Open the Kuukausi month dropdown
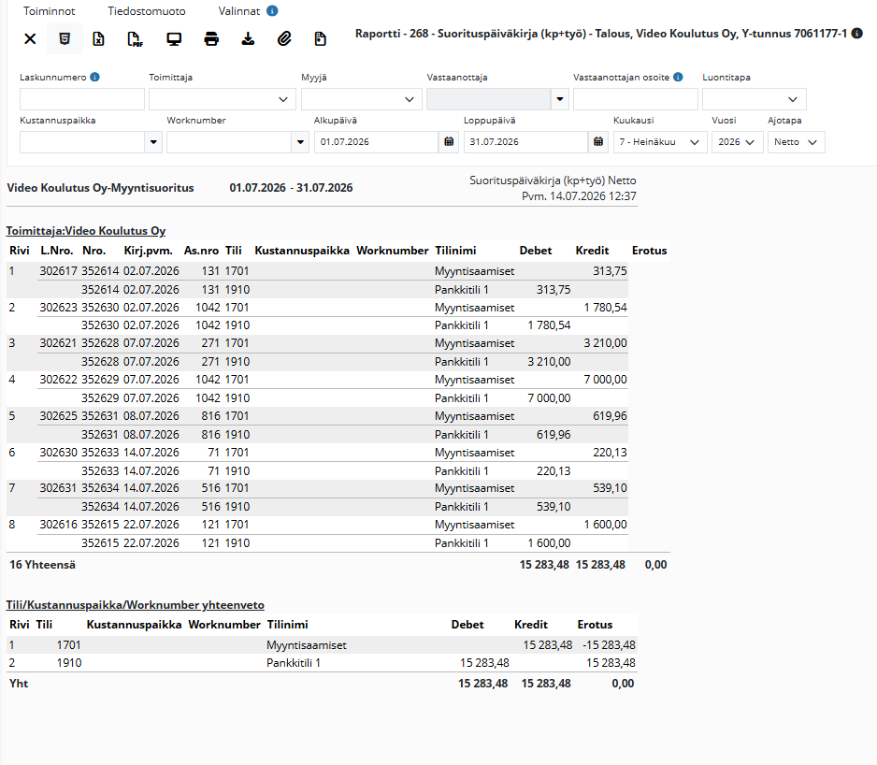This screenshot has width=877, height=765. tap(660, 142)
